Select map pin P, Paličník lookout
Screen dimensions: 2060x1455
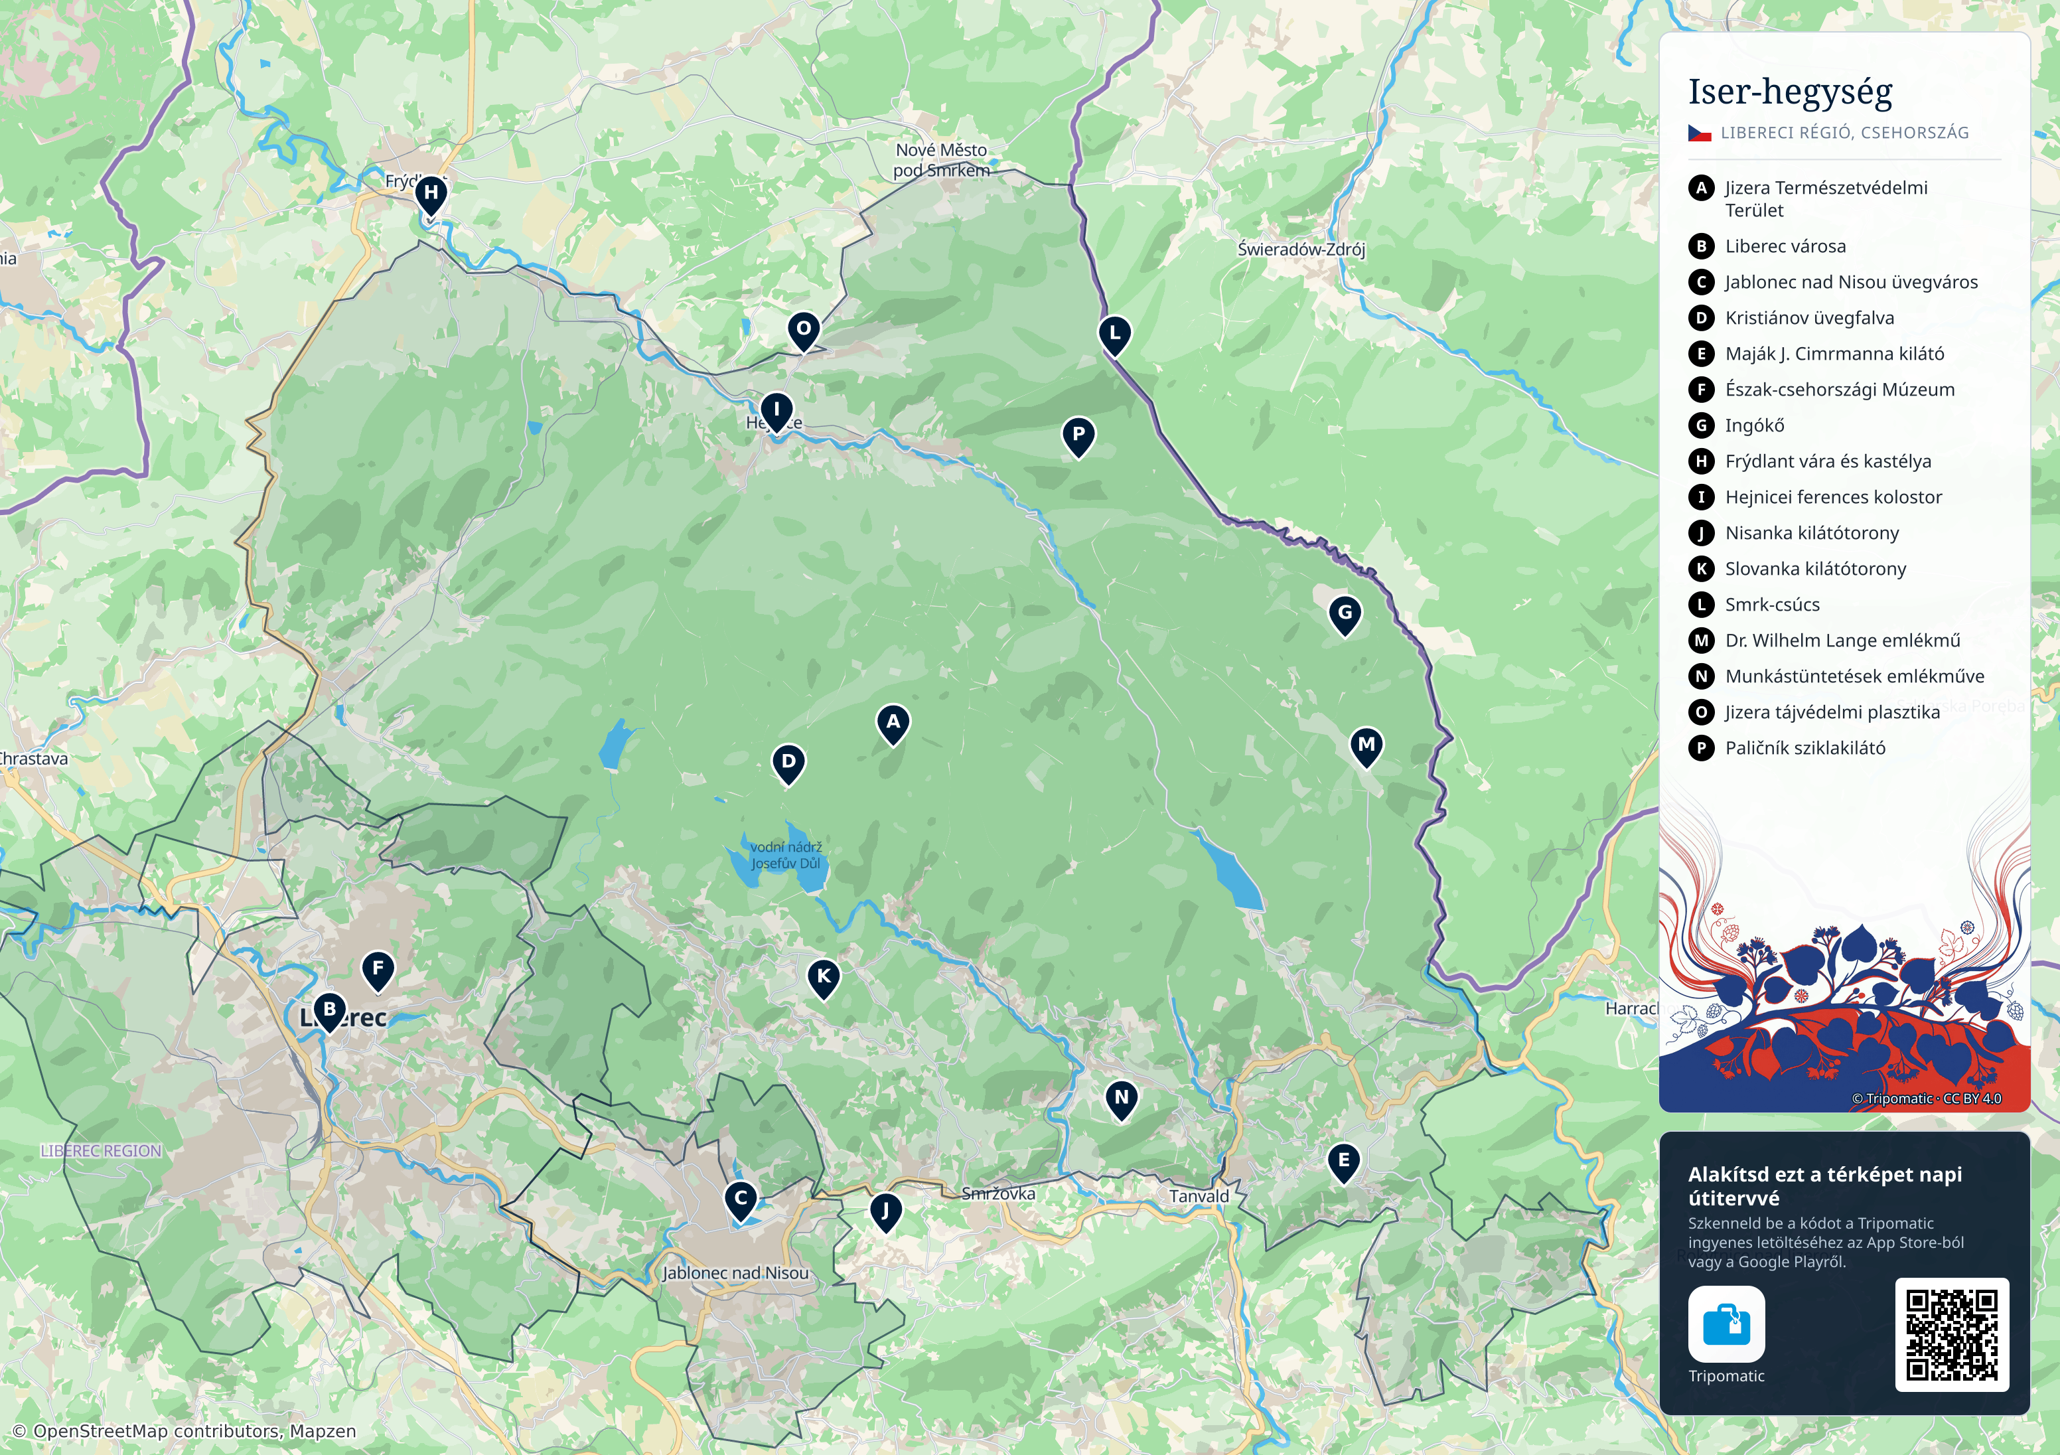coord(1078,437)
